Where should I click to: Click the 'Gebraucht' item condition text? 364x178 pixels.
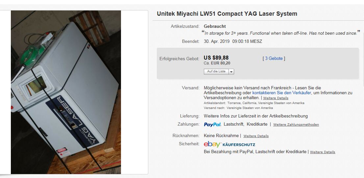pyautogui.click(x=215, y=26)
